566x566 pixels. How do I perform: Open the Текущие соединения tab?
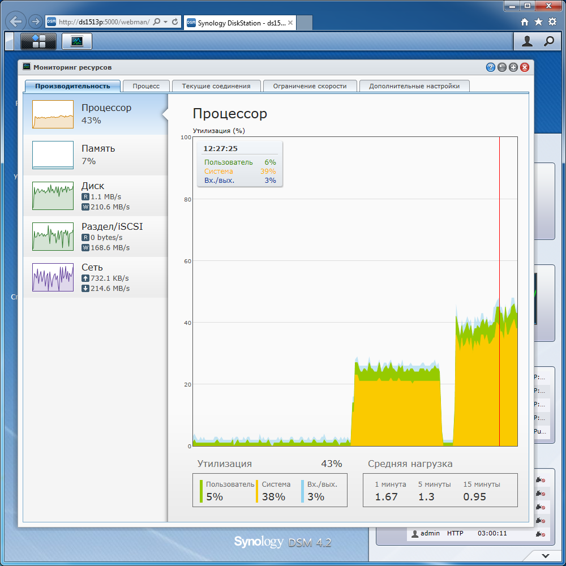[216, 86]
